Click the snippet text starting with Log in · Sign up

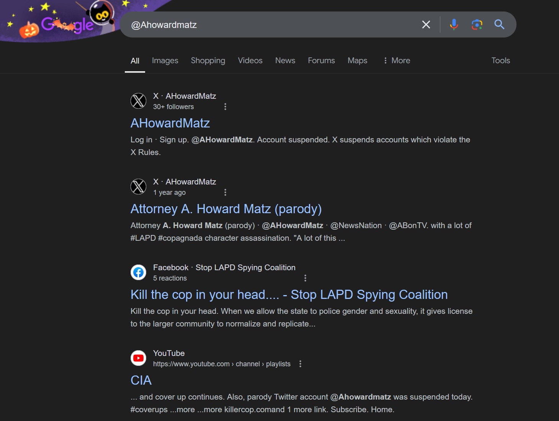click(x=300, y=146)
